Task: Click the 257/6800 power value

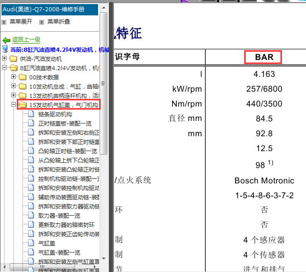Action: (264, 89)
